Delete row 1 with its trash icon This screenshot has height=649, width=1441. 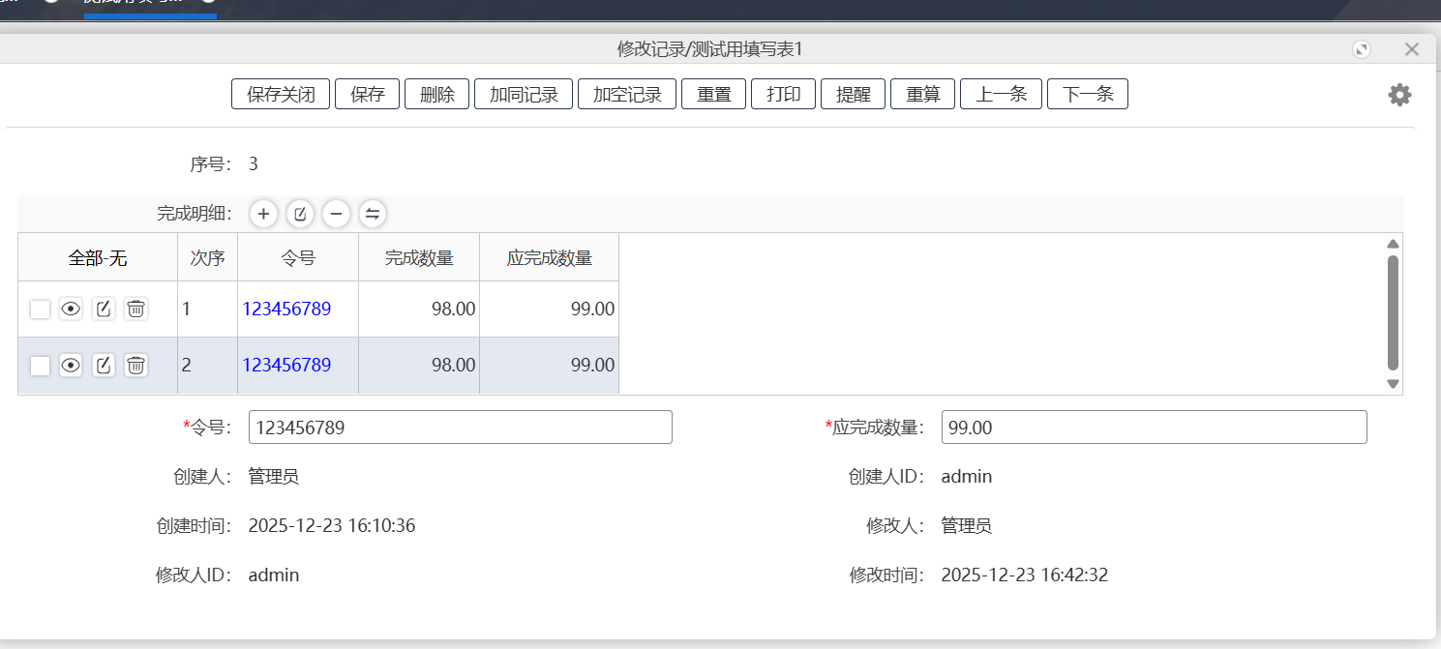[135, 309]
